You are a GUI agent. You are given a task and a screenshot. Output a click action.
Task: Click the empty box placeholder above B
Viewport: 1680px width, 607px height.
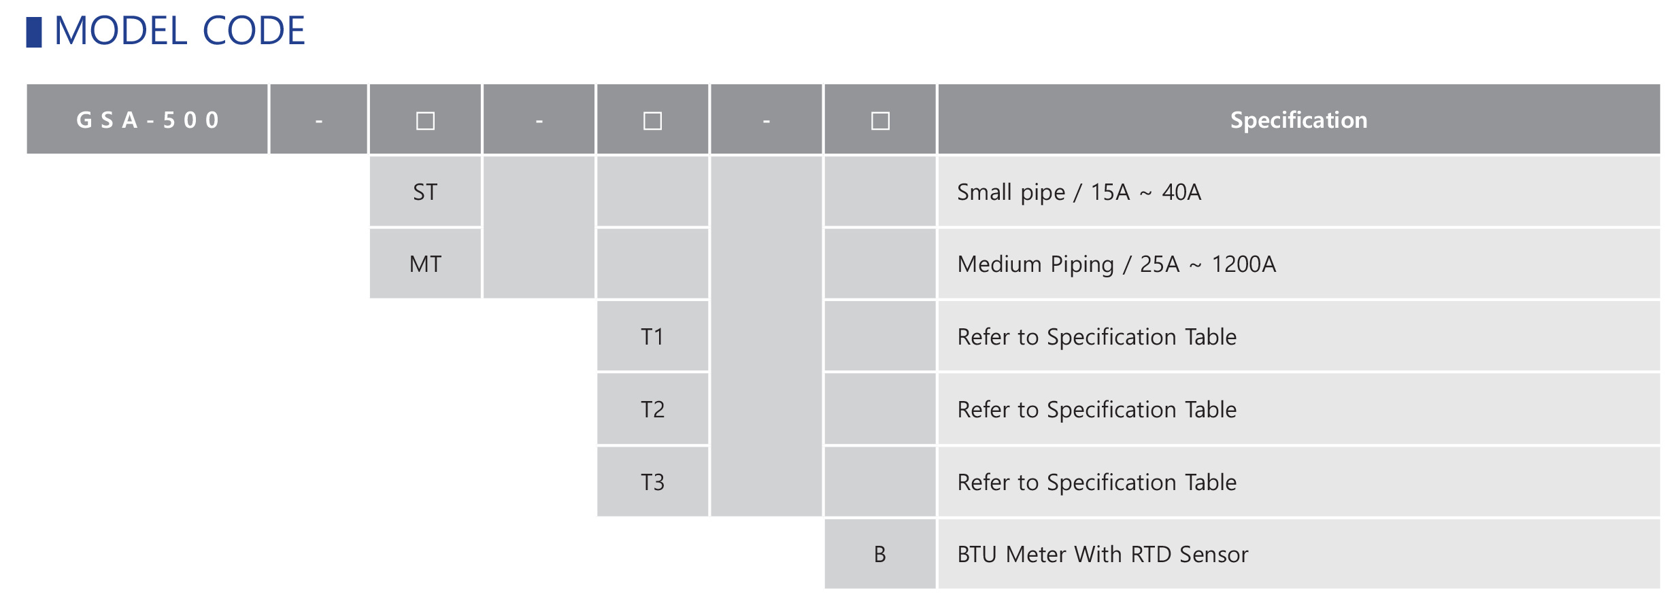880,121
